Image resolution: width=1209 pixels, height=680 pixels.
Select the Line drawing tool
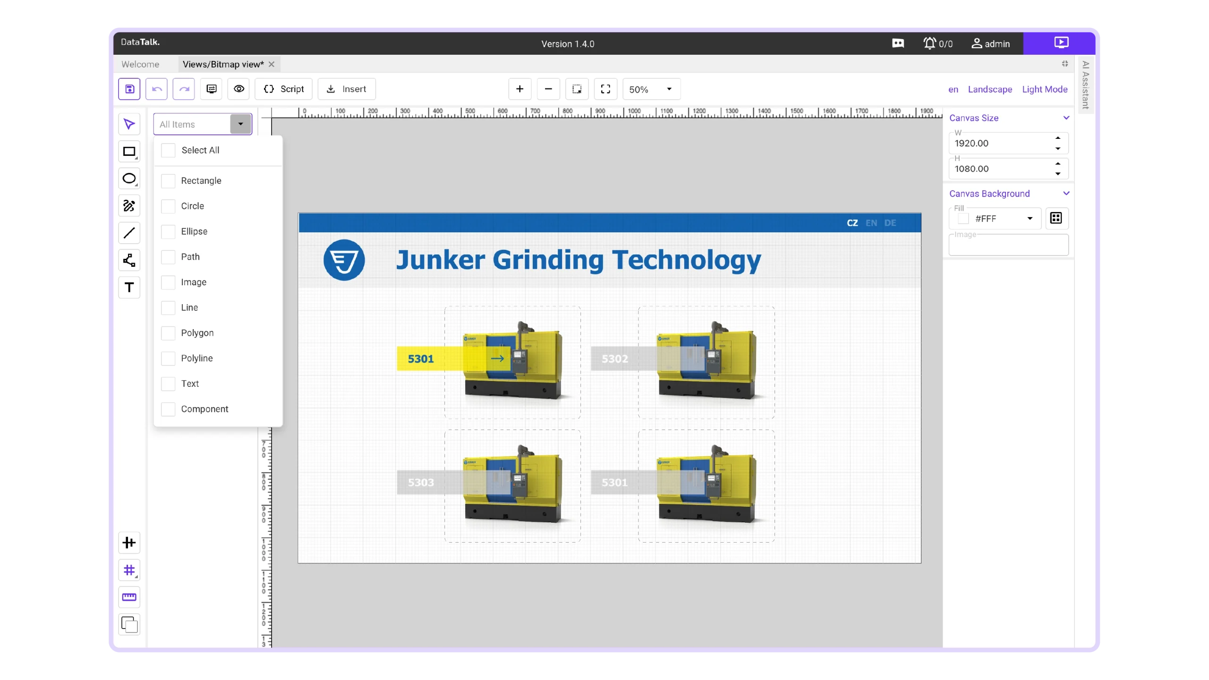pyautogui.click(x=129, y=233)
